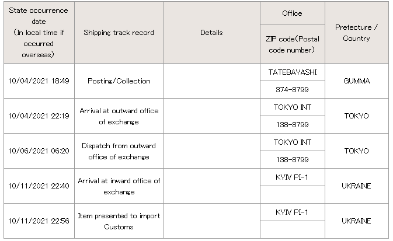
Task: Select the 374-8799 ZIP code cell
Action: click(x=292, y=89)
